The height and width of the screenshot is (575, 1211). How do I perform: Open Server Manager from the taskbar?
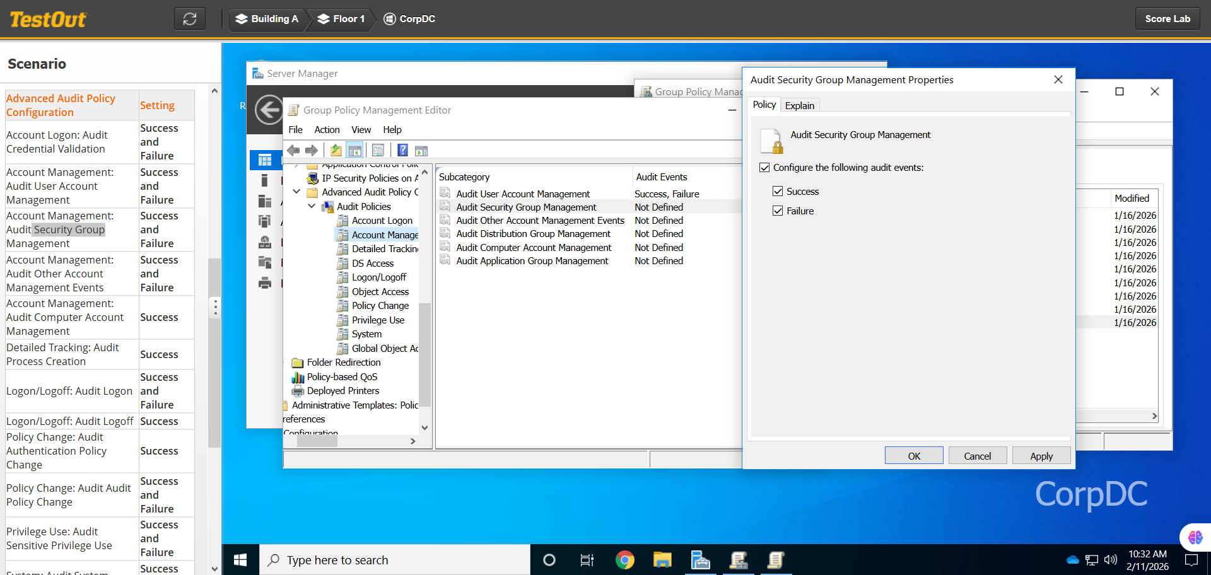[700, 560]
